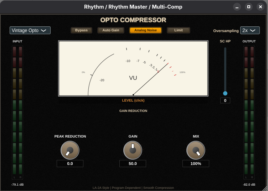268x191 pixels.
Task: Turn on the Limit toggle
Action: (x=179, y=30)
